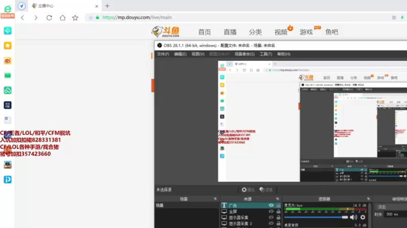Viewport: 407px width, 228px height.
Task: Click the OBS preview canvas thumbnail
Action: (x=312, y=121)
